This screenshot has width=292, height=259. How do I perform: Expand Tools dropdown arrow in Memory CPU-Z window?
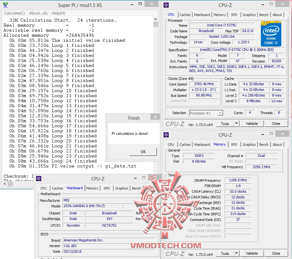pos(237,253)
